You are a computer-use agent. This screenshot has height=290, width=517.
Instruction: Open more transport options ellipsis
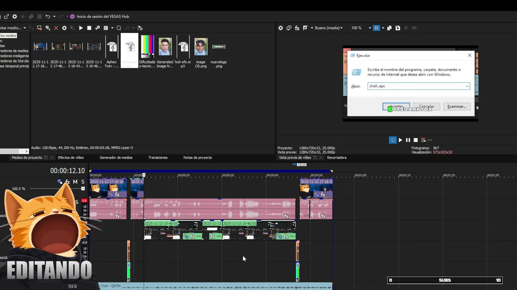429,140
